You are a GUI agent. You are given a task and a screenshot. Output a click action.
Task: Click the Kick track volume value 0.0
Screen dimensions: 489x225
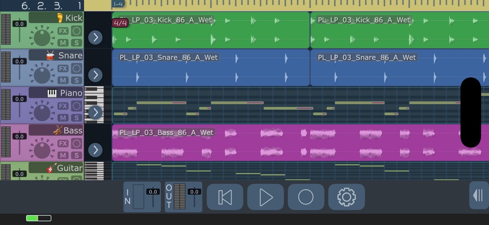coord(19,24)
